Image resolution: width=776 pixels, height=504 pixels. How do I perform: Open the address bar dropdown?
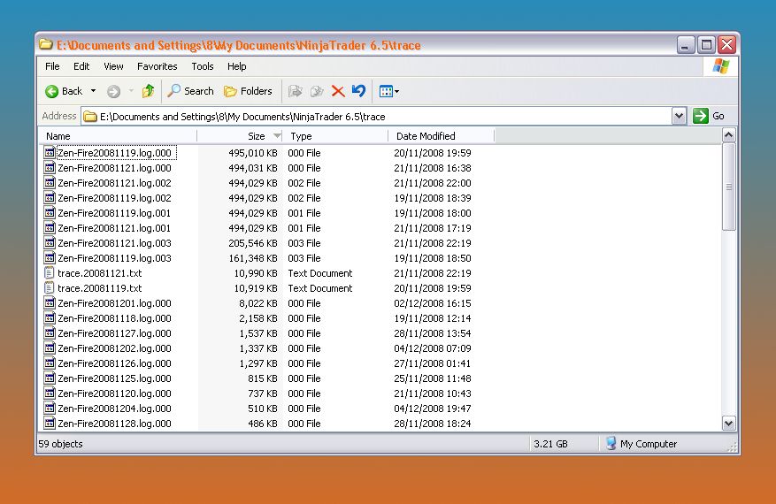point(679,116)
